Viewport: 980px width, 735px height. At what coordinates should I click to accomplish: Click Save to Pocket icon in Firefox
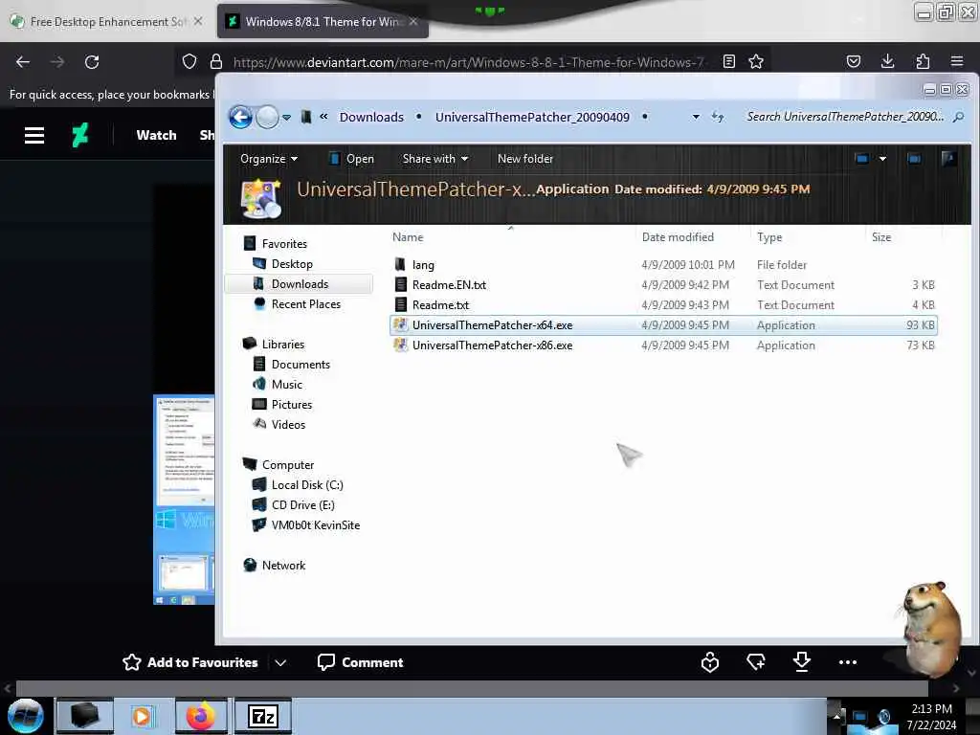coord(853,62)
